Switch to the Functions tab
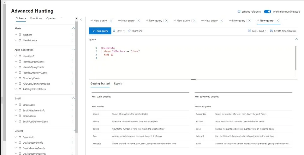 coord(36,18)
